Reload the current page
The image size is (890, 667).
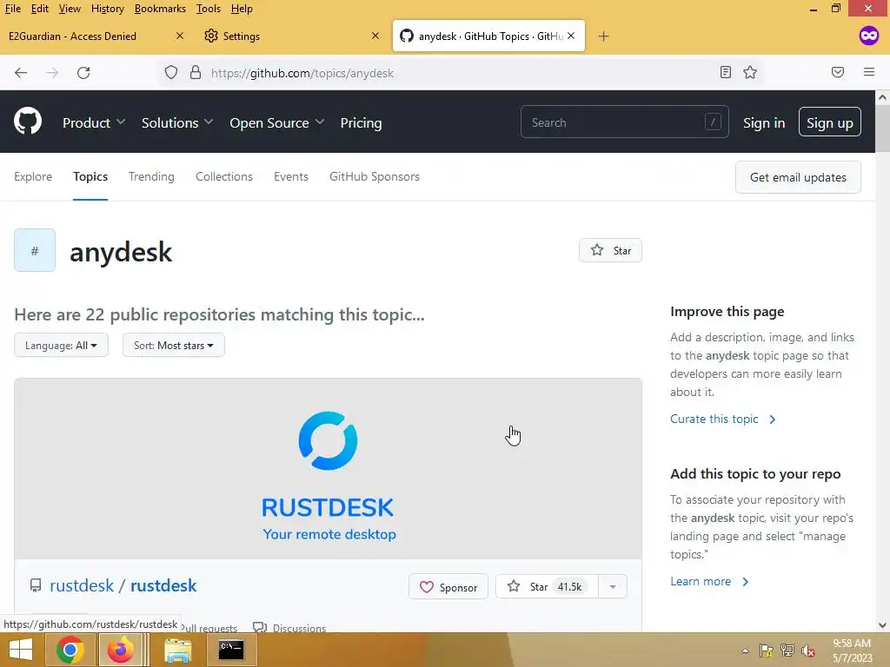[83, 73]
